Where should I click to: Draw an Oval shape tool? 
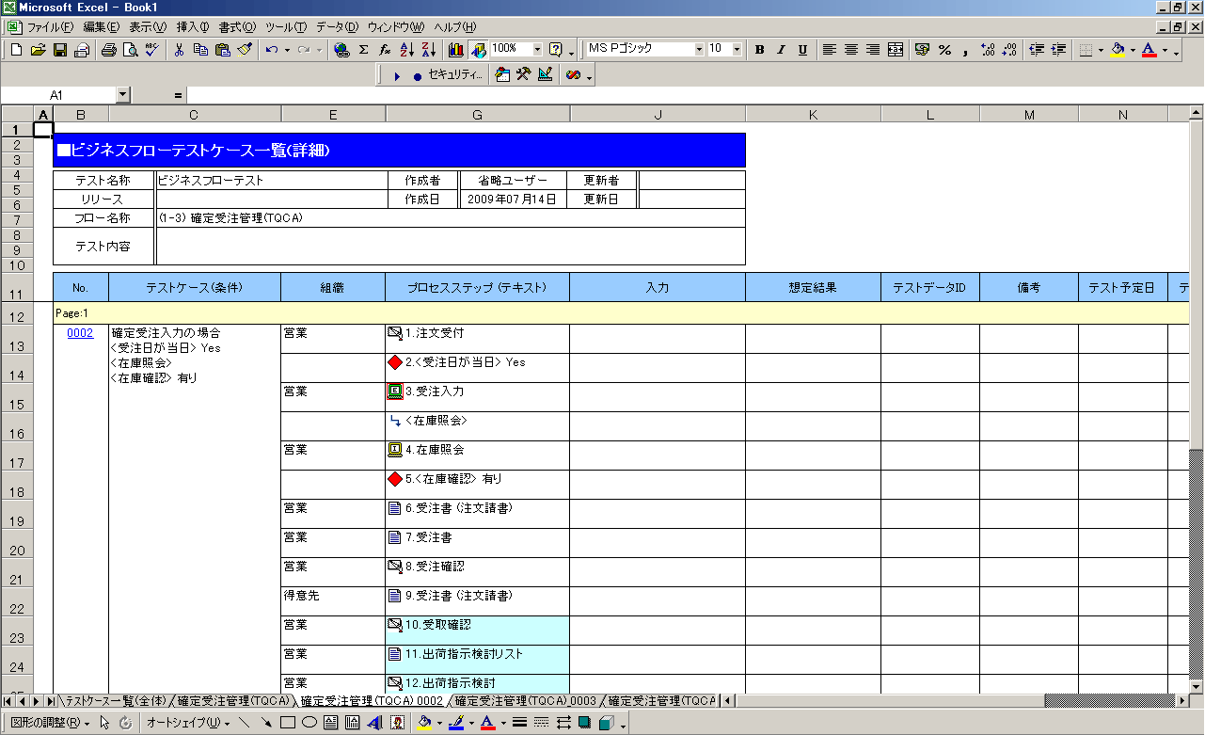tap(309, 723)
